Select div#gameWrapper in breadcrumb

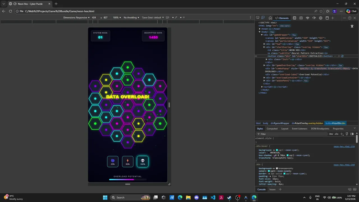tap(280, 123)
